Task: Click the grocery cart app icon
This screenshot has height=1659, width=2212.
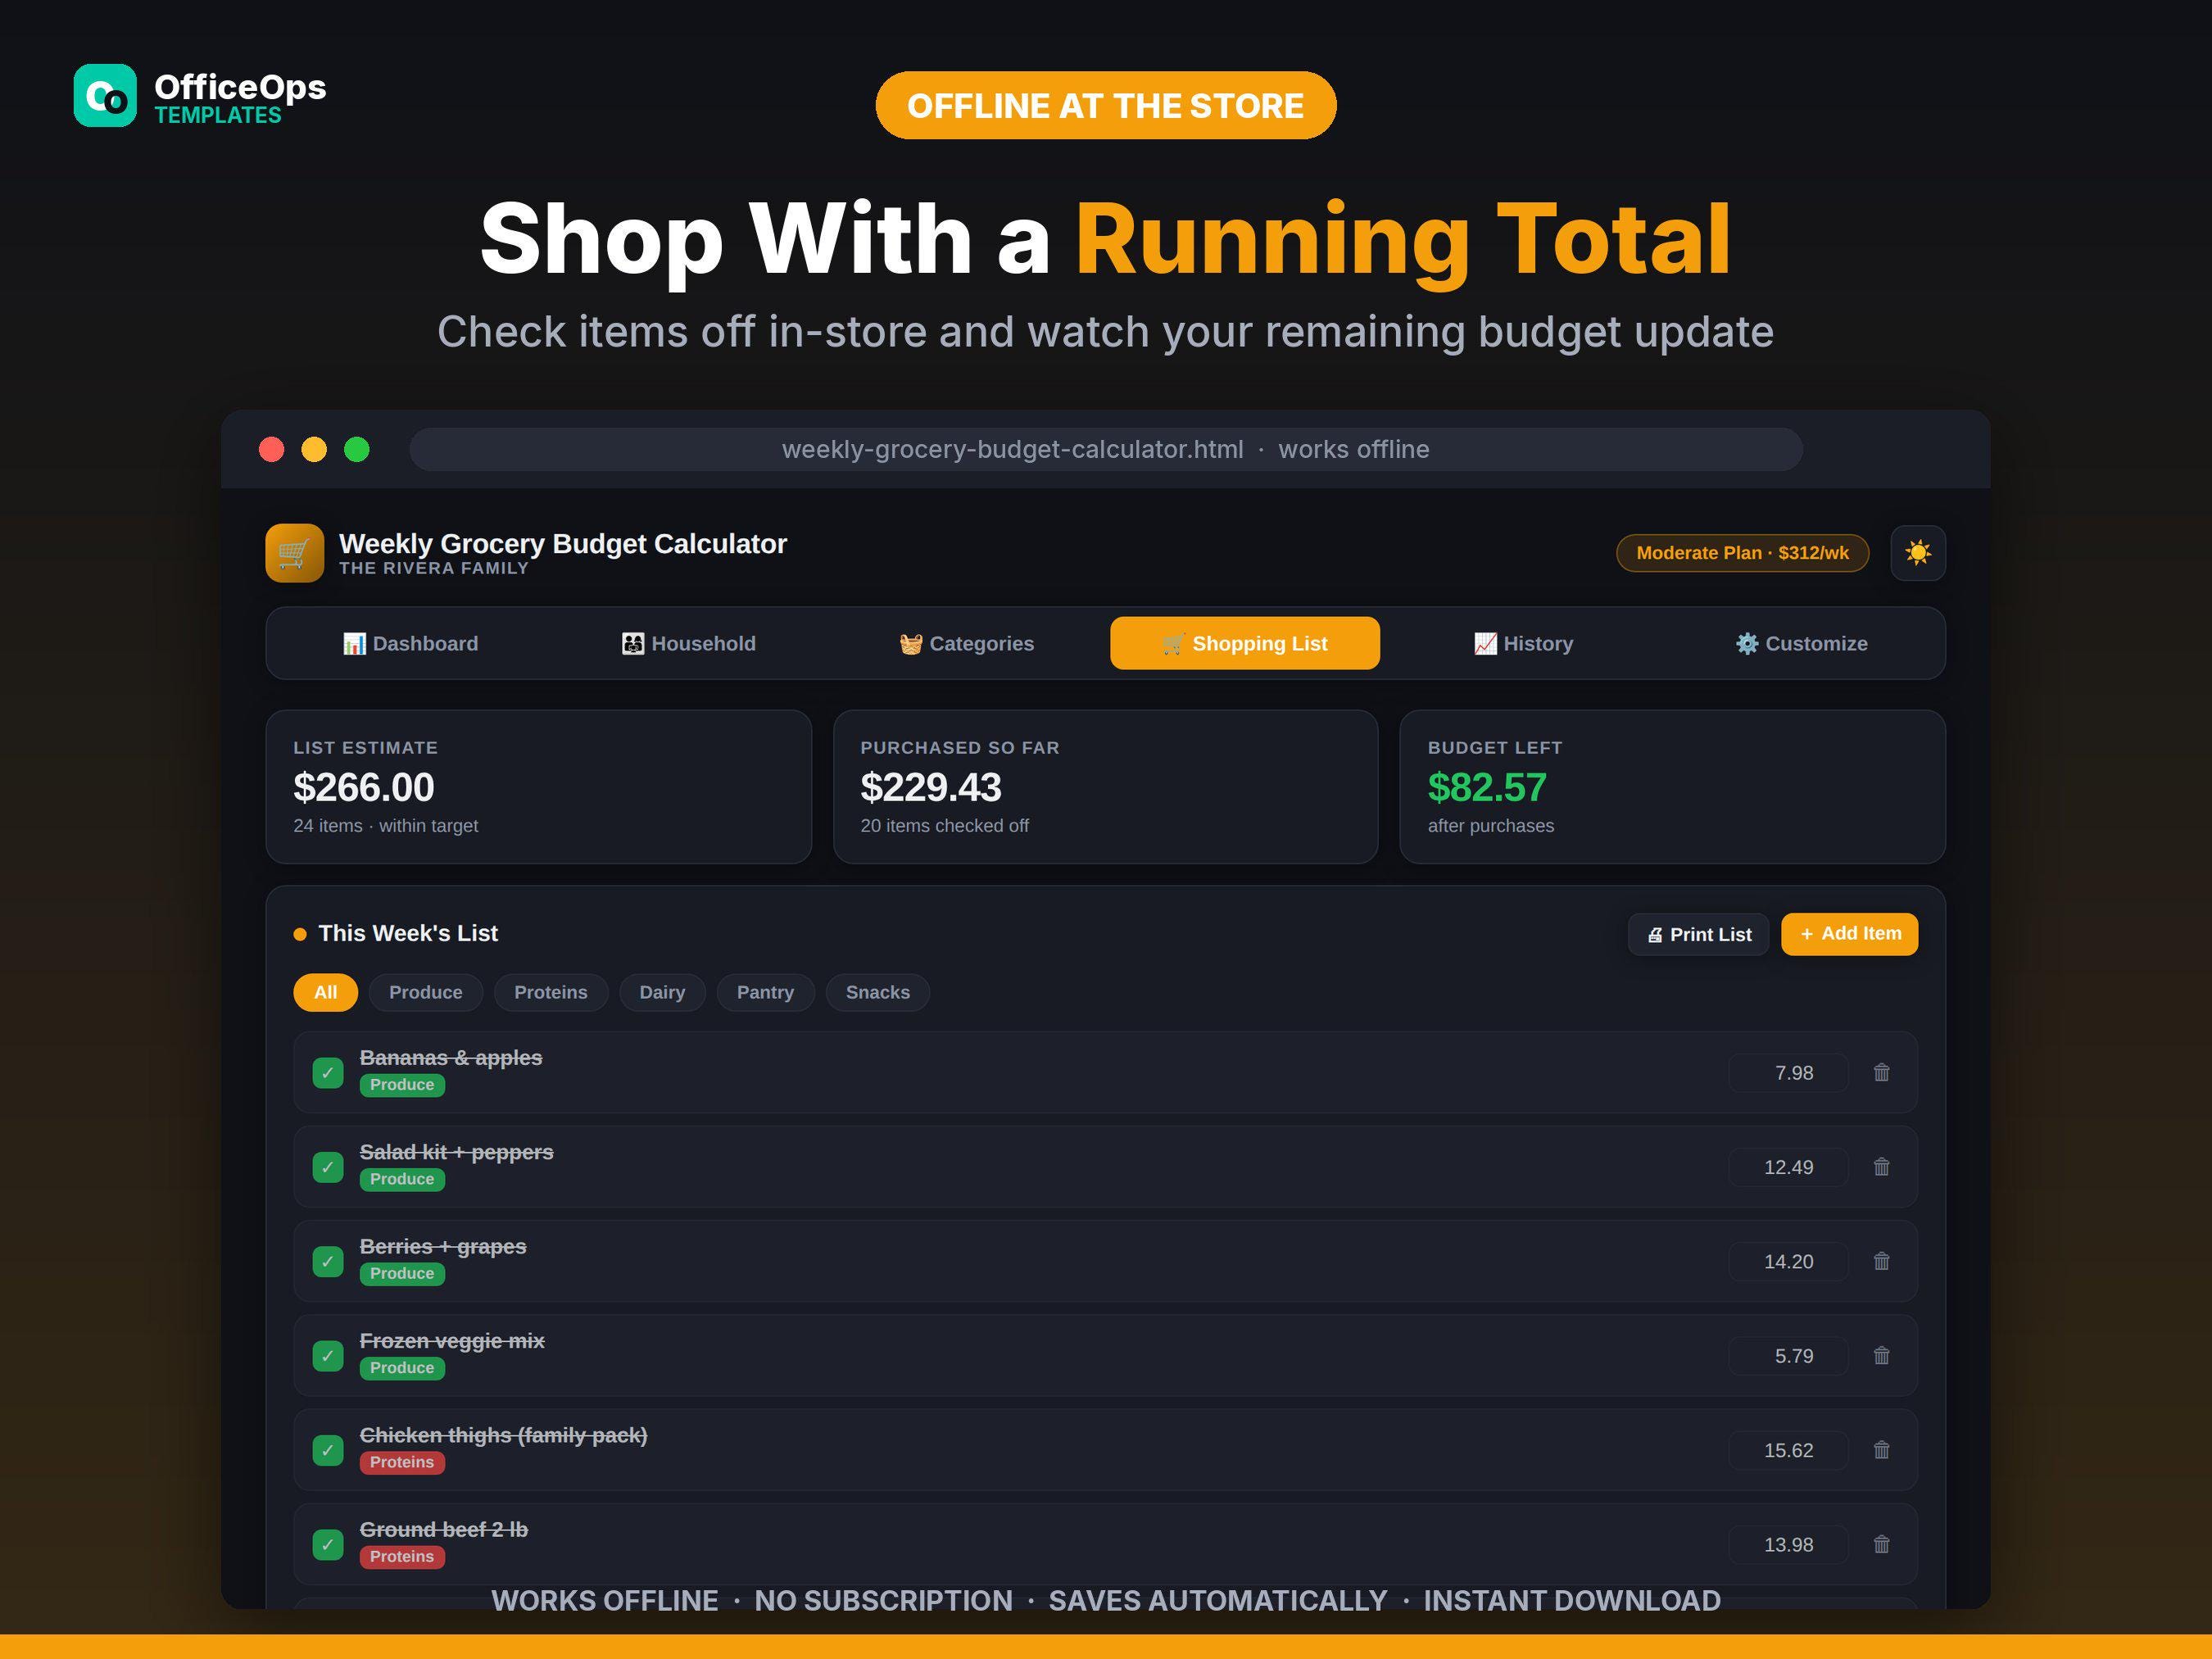Action: pyautogui.click(x=294, y=553)
